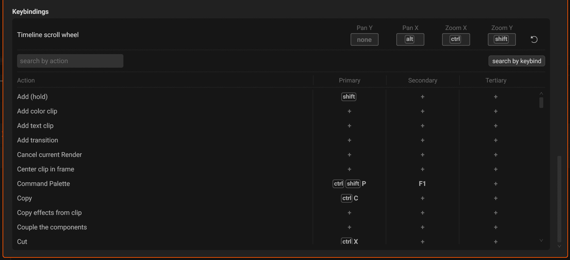
Task: Change the Pan Y 'none' modifier
Action: click(364, 40)
